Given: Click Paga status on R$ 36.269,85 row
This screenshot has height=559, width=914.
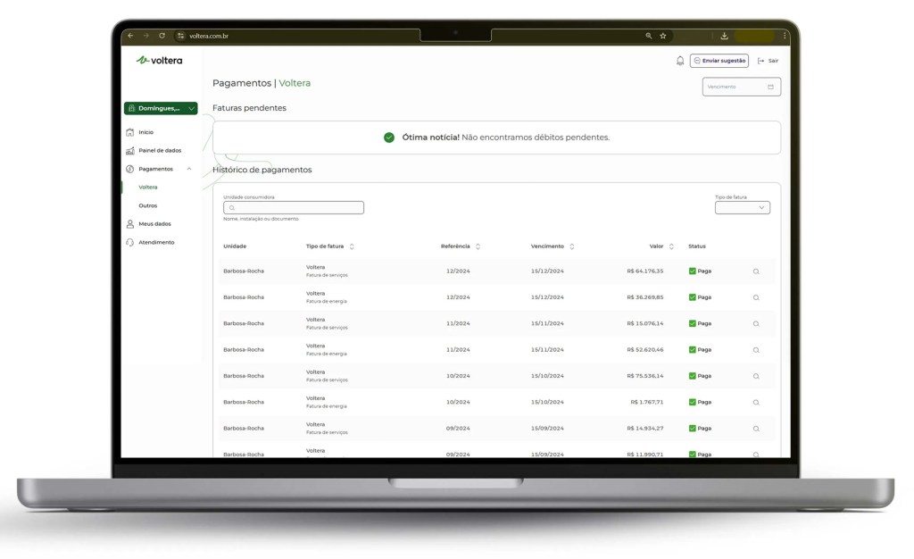Looking at the screenshot, I should (700, 297).
